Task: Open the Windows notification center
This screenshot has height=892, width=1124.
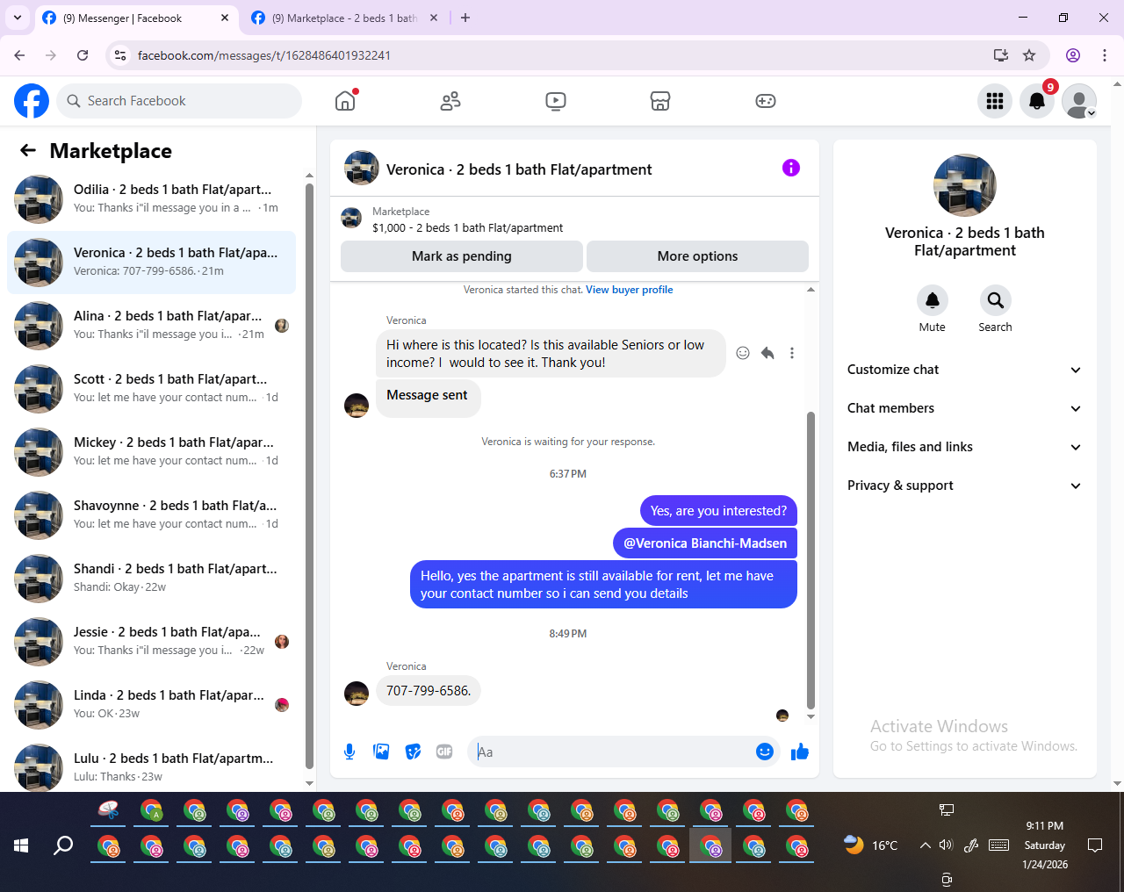Action: 1095,845
